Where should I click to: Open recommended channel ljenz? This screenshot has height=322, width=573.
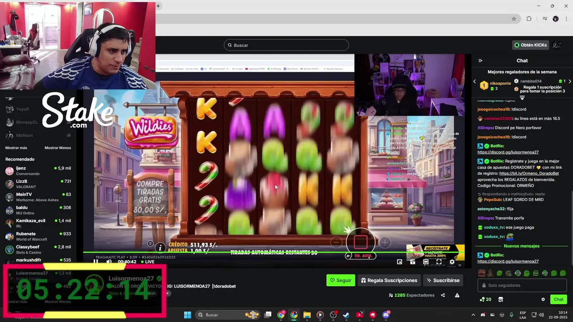pyautogui.click(x=38, y=171)
